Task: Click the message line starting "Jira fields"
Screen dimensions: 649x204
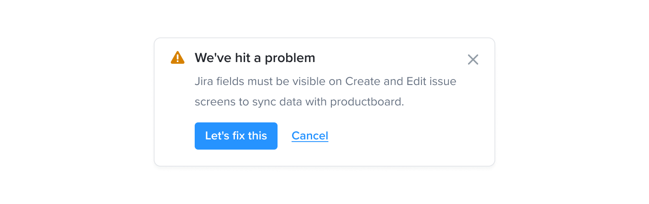Action: point(325,81)
